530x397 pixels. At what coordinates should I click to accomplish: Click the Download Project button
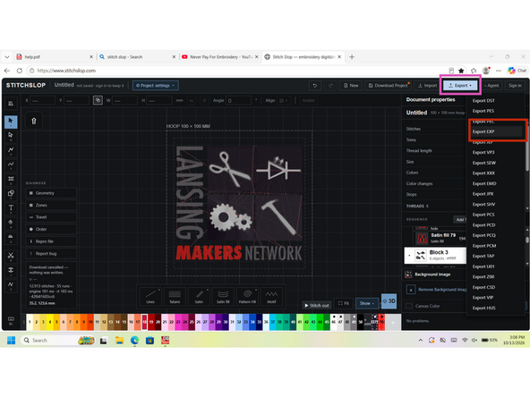pos(388,86)
